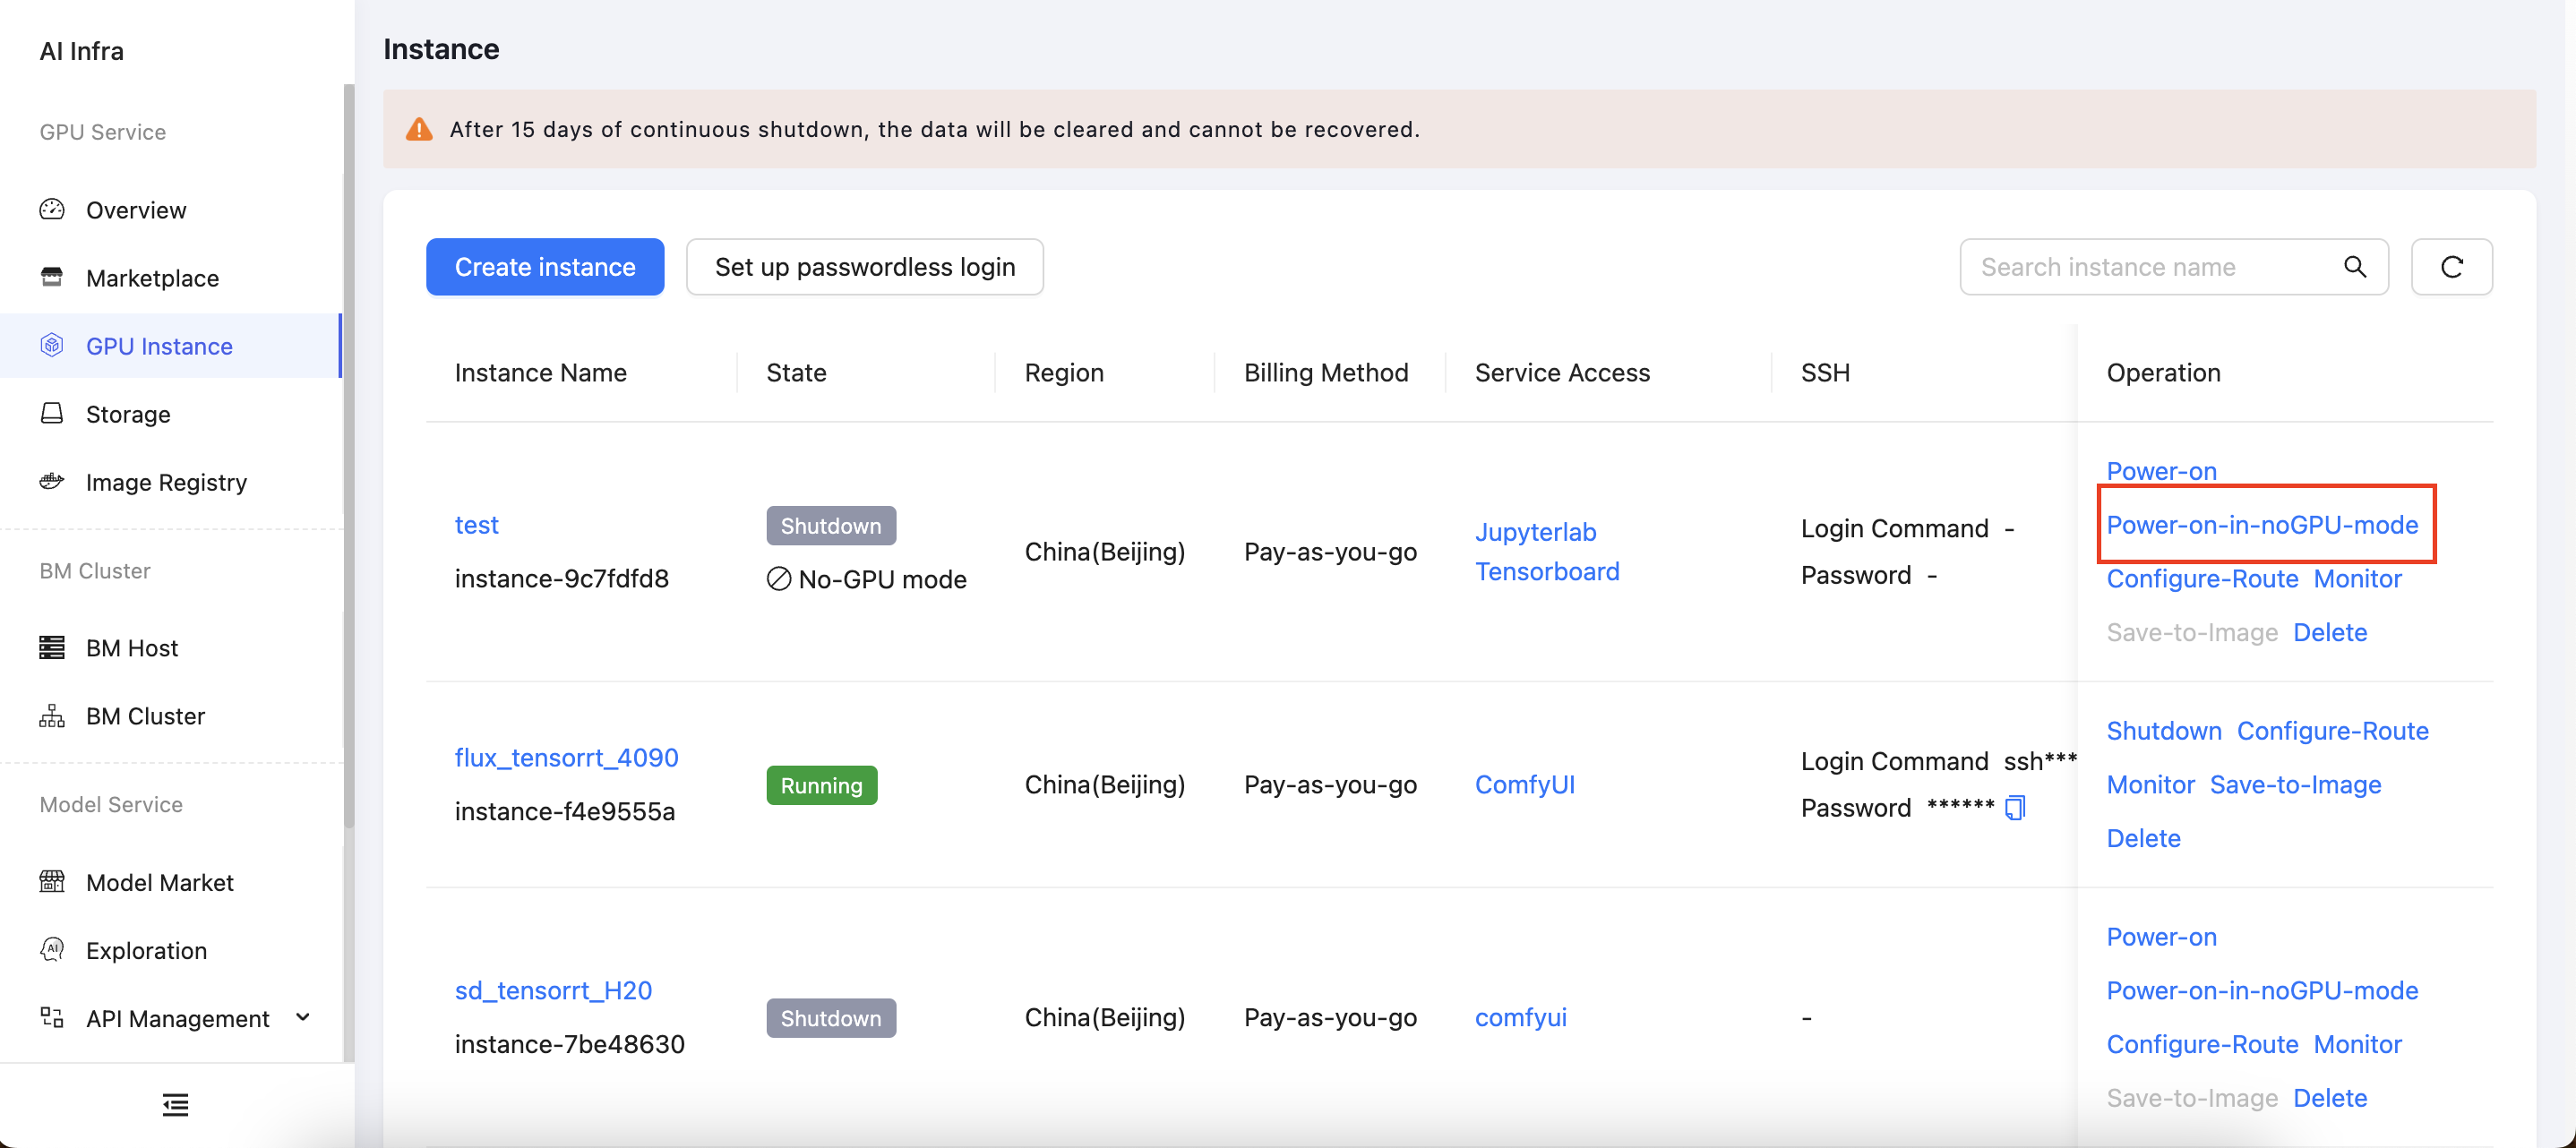Click the orange warning triangle icon
Viewport: 2576px width, 1148px height.
[x=419, y=129]
